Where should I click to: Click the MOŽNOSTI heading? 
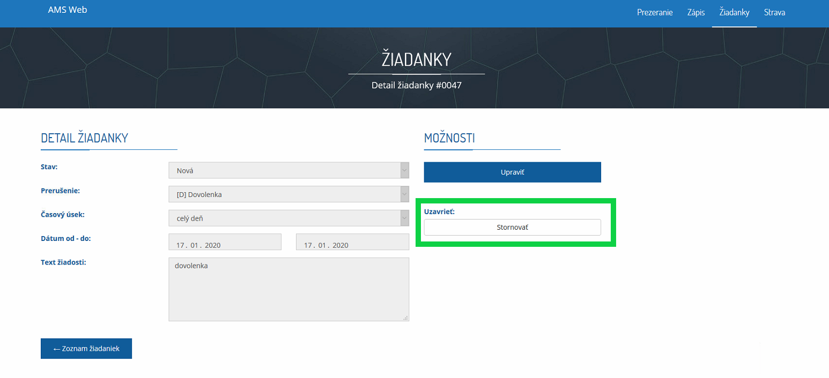pos(449,138)
